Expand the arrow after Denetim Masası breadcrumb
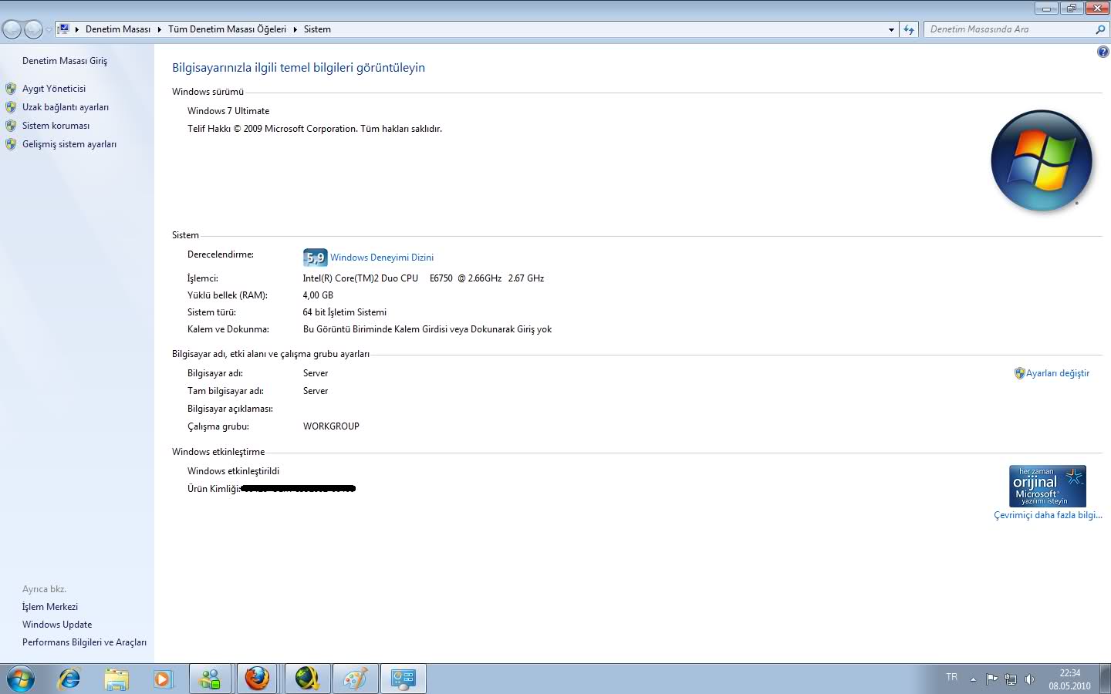The height and width of the screenshot is (694, 1111). [159, 29]
